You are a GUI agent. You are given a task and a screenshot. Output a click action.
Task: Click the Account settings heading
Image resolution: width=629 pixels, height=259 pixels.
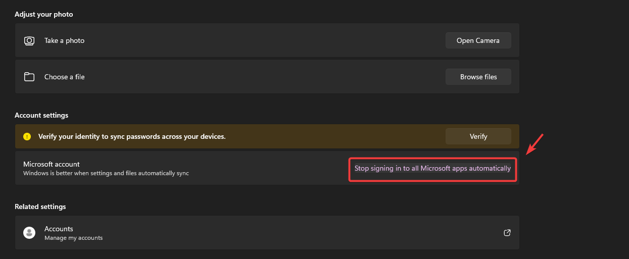[41, 115]
